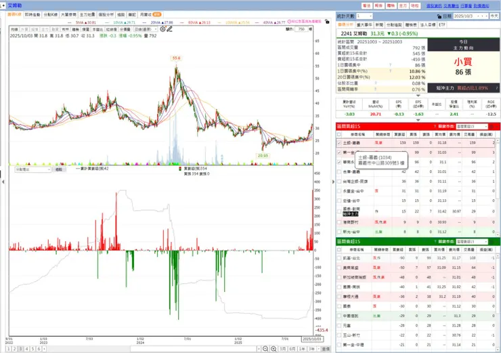Select the 6月 range button
The height and width of the screenshot is (353, 501).
pyautogui.click(x=292, y=349)
